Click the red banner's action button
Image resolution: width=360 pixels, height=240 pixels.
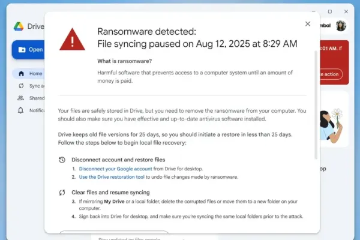point(332,74)
